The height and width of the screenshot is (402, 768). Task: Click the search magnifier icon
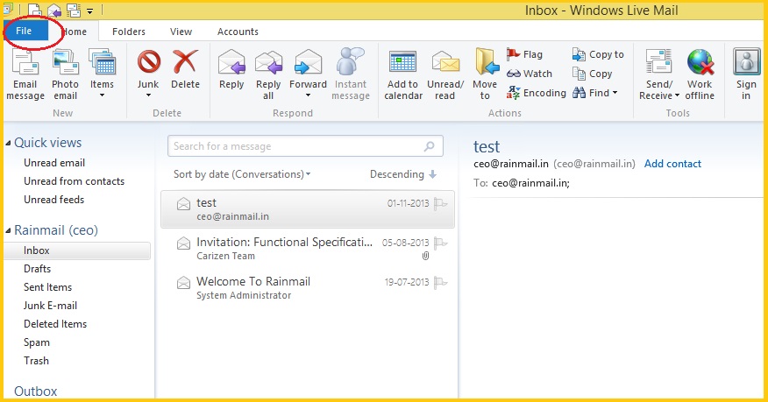coord(429,146)
